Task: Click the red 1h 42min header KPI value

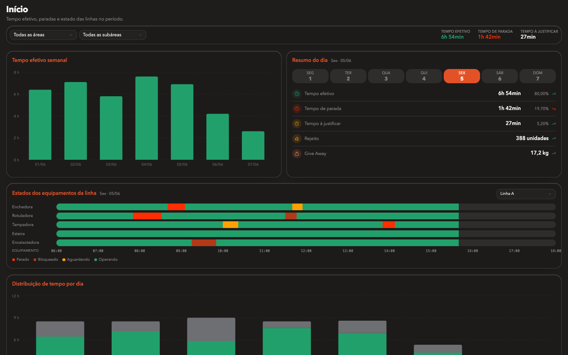Action: click(489, 37)
